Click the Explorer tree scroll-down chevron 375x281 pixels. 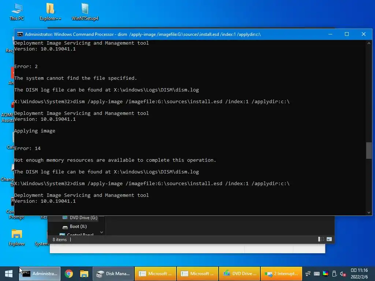(x=102, y=232)
